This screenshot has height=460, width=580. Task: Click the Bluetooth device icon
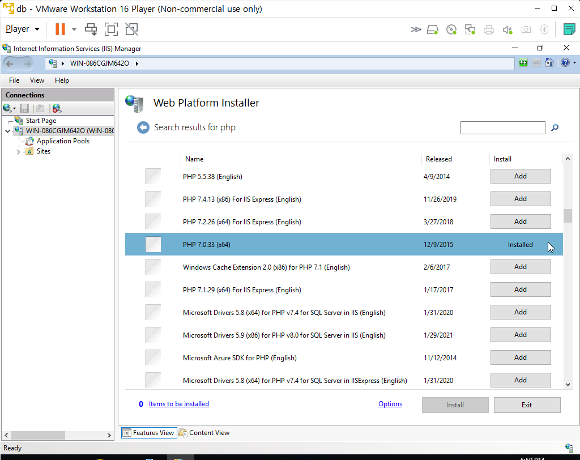[x=544, y=29]
